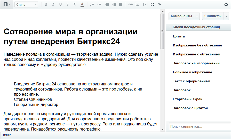Select BODY in the status bar
Image resolution: width=231 pixels, height=139 pixels.
(7, 135)
